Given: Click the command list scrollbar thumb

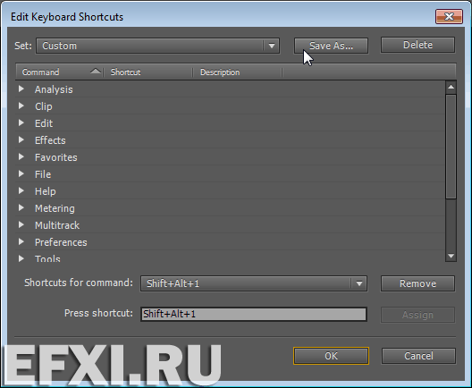Looking at the screenshot, I should pos(451,147).
